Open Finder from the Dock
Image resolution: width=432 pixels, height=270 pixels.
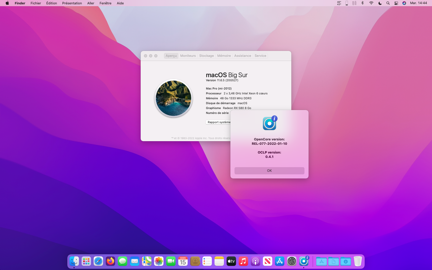click(x=74, y=261)
